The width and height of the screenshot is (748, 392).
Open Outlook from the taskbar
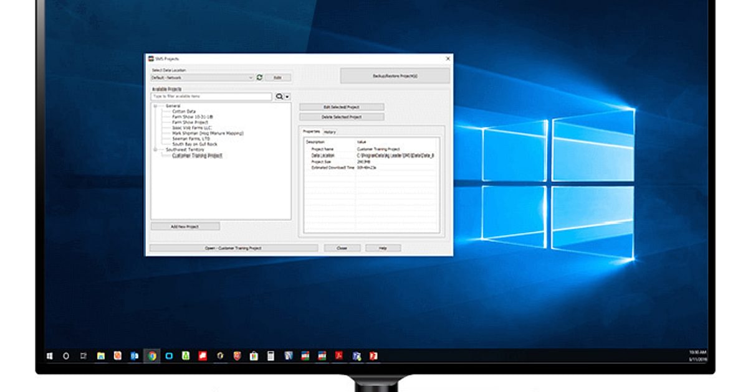point(134,357)
